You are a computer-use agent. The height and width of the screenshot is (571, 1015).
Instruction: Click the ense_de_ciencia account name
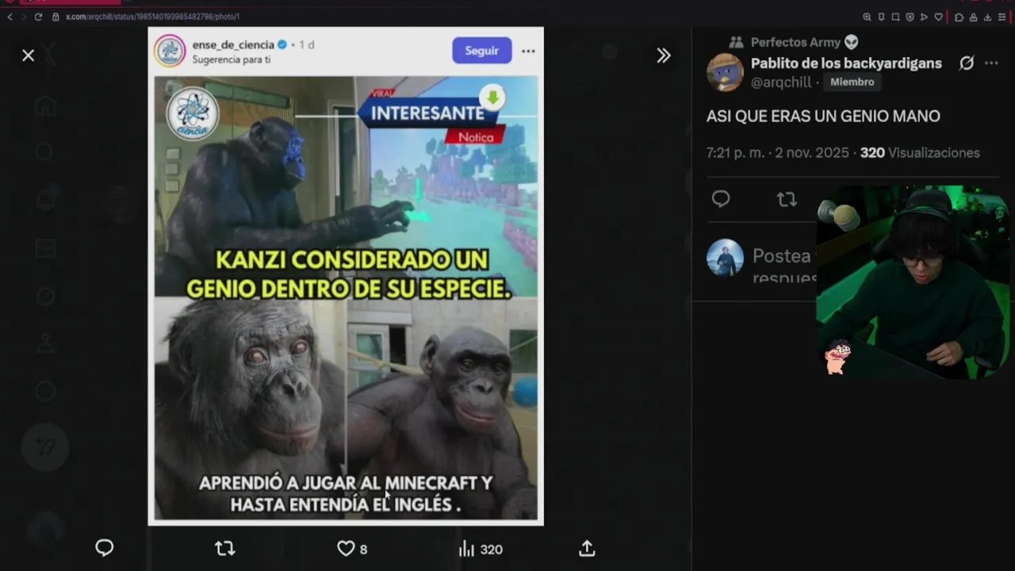[233, 44]
